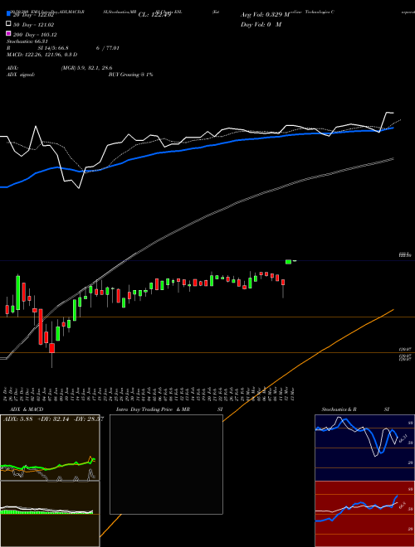The width and height of the screenshot is (415, 547).
Task: Click the tall green candlestick at chart start
Action: pyautogui.click(x=17, y=293)
